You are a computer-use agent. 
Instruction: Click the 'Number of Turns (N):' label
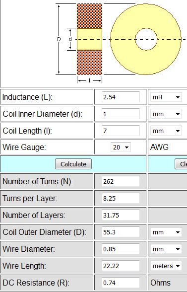pos(38,181)
